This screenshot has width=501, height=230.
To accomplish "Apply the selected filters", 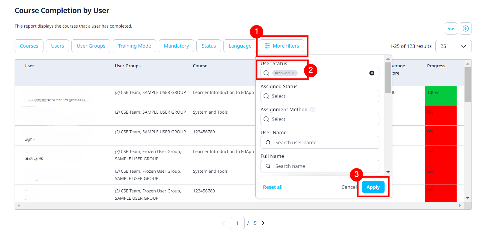I will point(373,187).
